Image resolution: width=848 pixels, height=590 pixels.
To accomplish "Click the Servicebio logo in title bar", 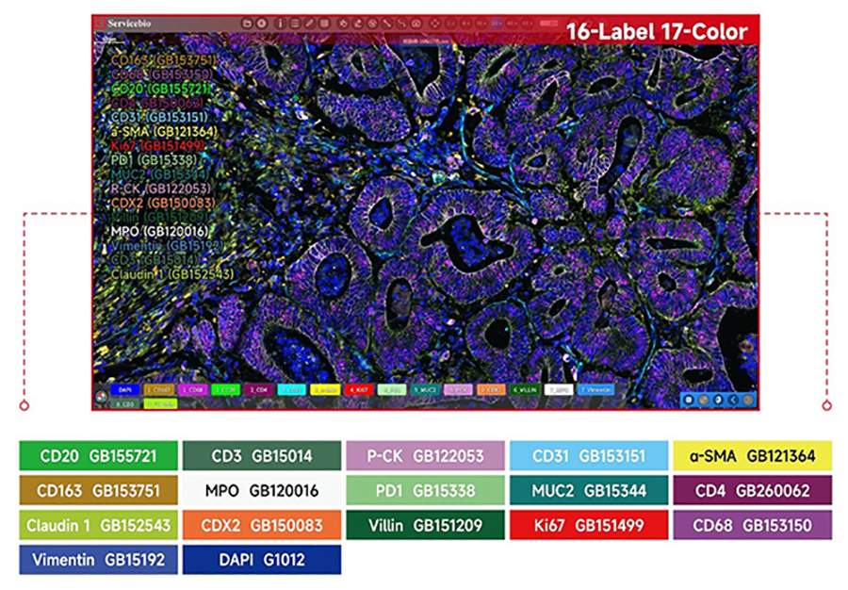I will click(x=132, y=23).
